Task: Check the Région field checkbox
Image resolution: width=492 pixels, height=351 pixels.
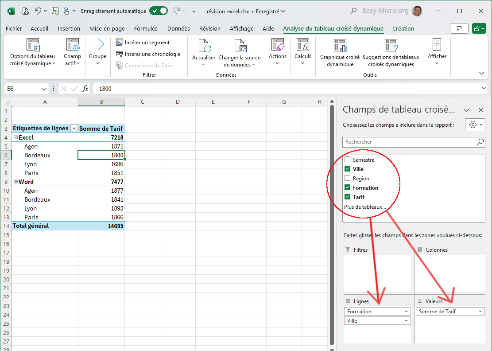Action: tap(347, 178)
